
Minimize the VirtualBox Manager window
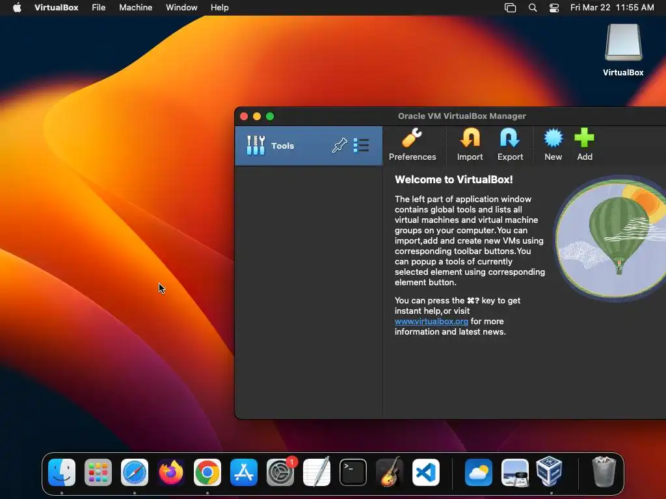click(x=256, y=116)
